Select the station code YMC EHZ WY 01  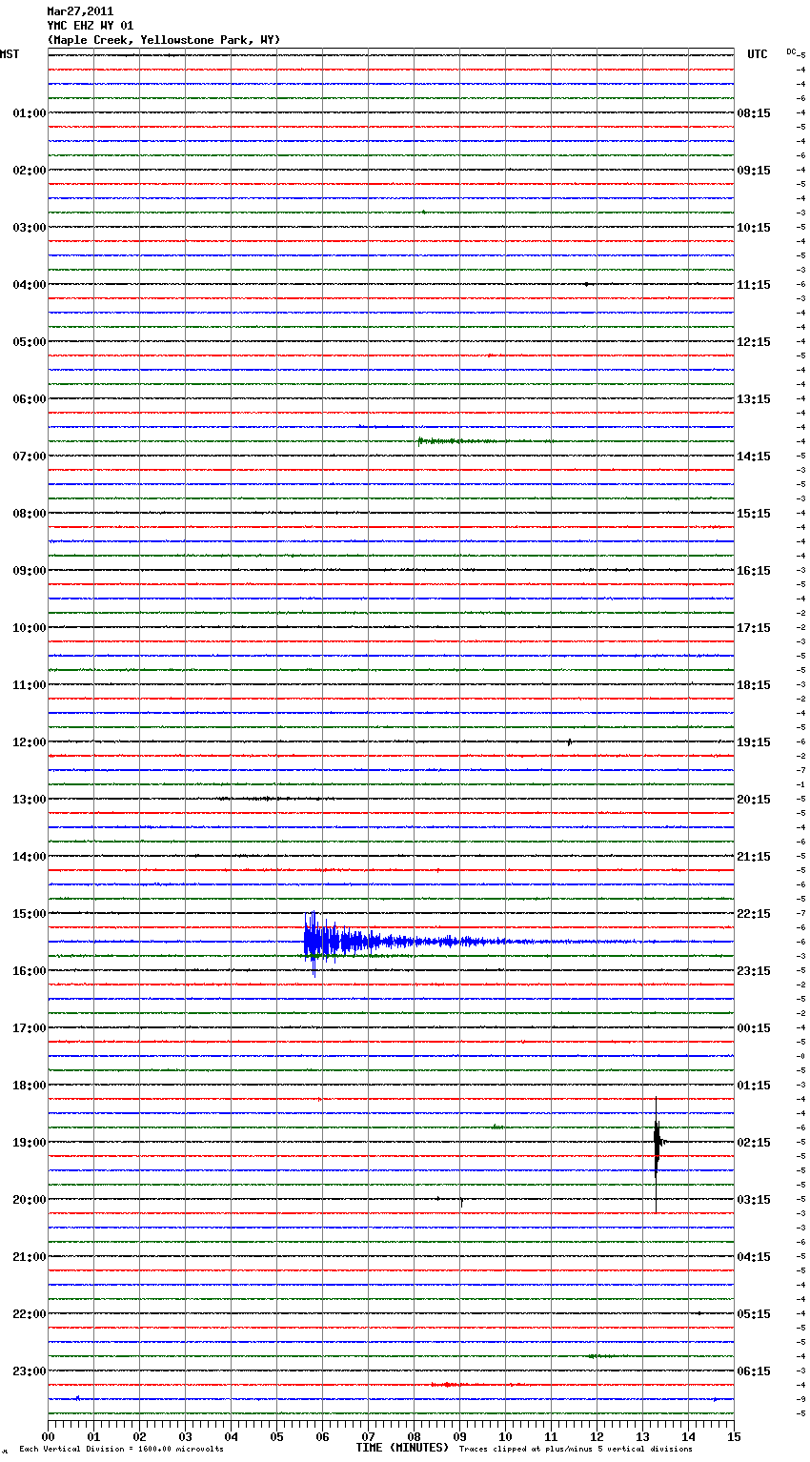91,26
